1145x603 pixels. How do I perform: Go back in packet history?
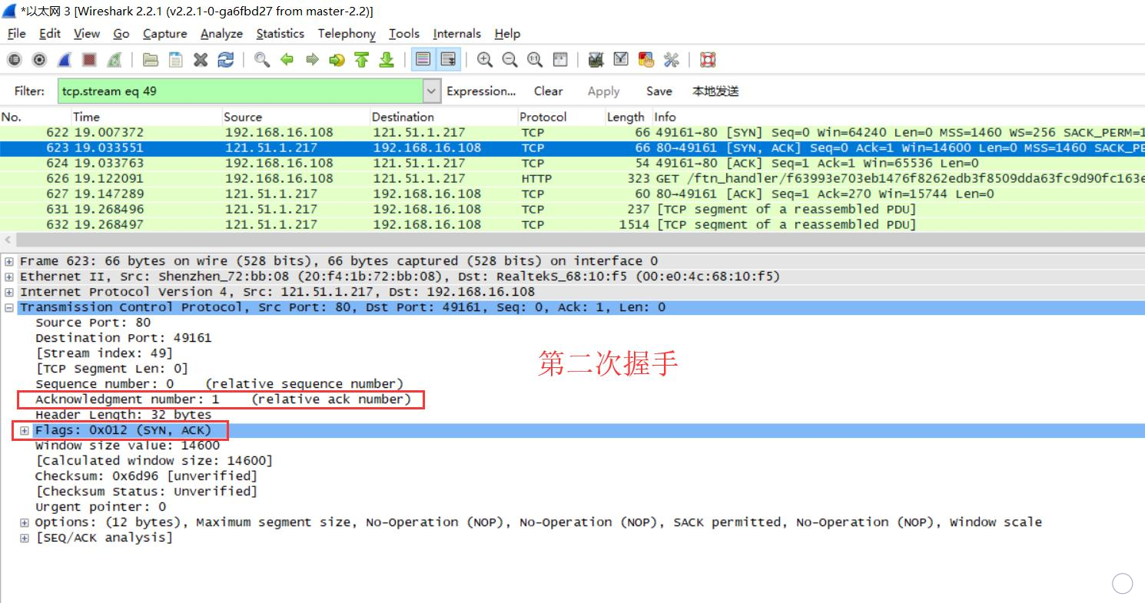(x=287, y=60)
